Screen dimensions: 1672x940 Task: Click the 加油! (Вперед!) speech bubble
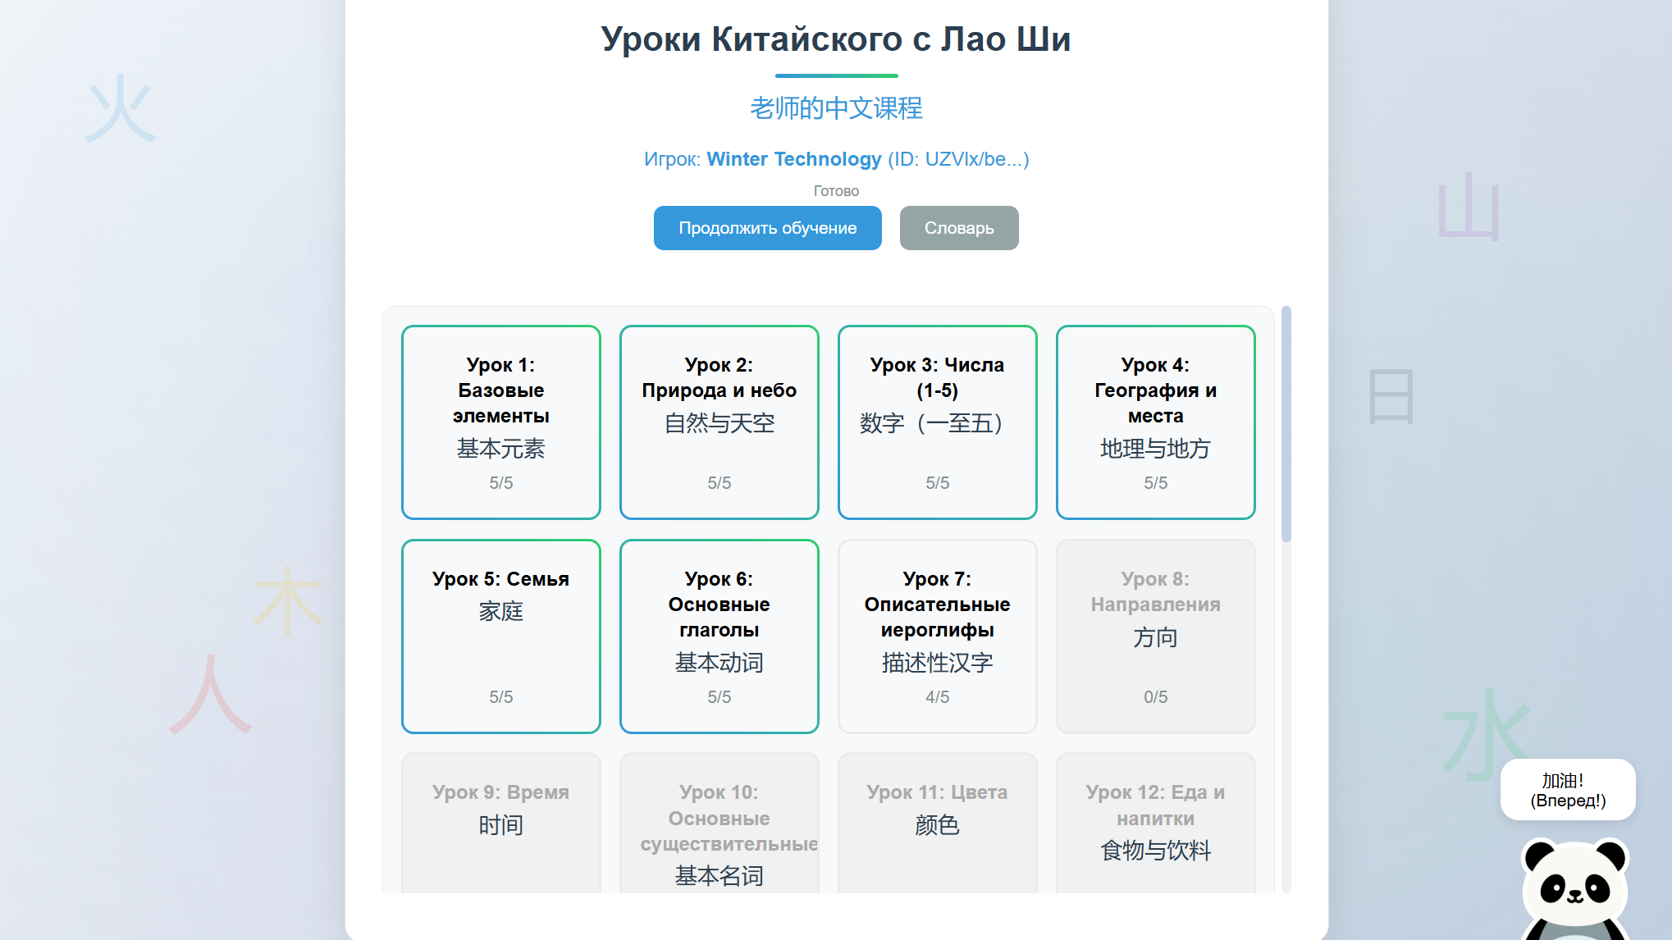[x=1567, y=790]
